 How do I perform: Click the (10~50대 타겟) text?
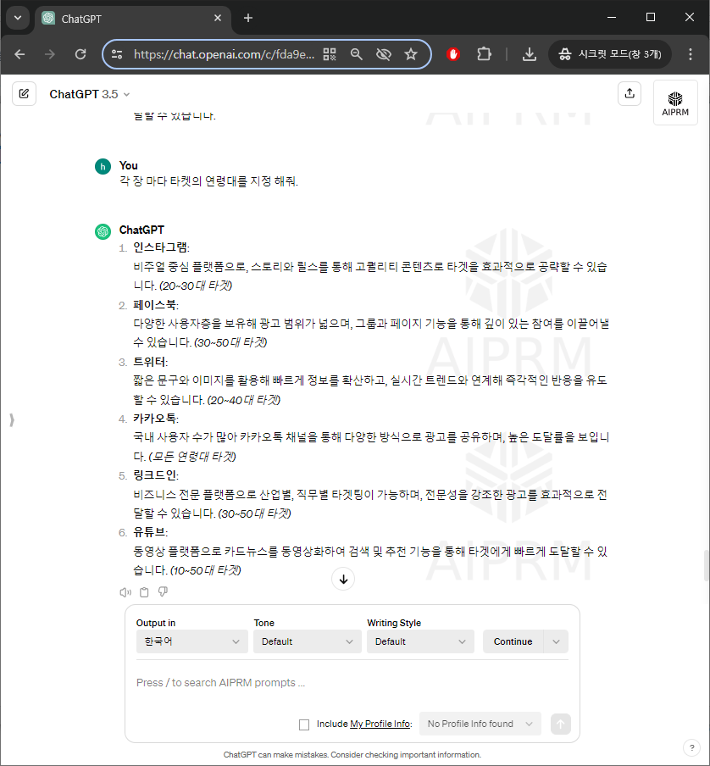pos(205,570)
